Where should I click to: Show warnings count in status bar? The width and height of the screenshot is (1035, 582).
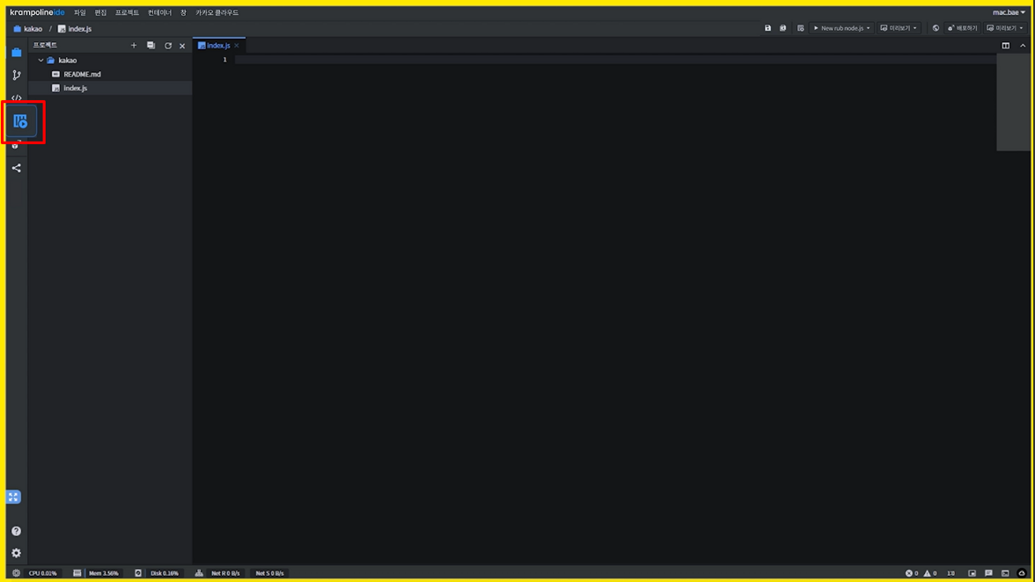tap(930, 573)
